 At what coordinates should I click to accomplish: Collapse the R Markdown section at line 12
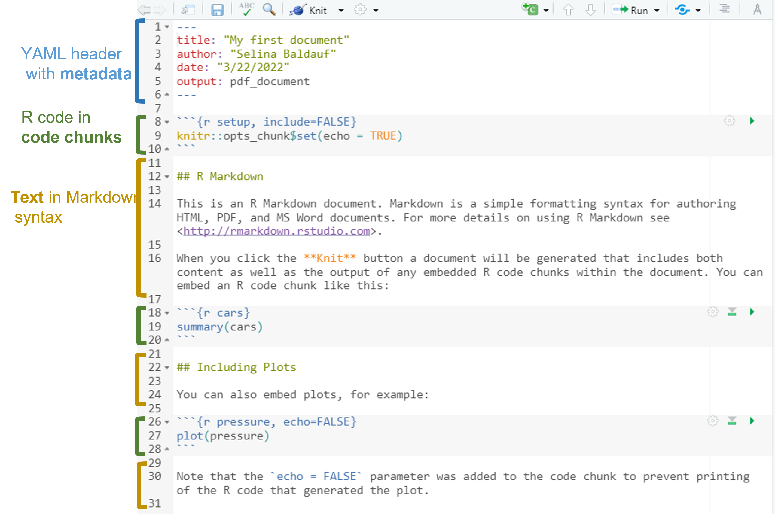[167, 177]
